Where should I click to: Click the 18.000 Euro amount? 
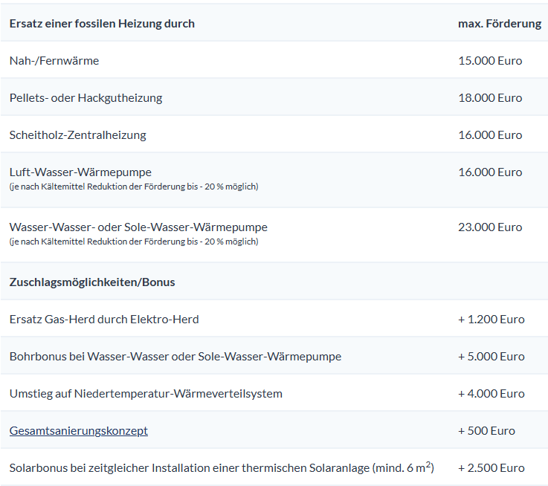pyautogui.click(x=490, y=97)
